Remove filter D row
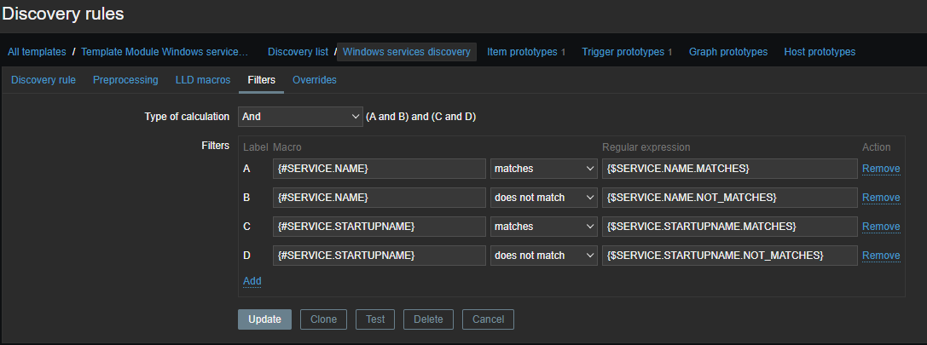Screen dimensions: 927x345 point(880,256)
